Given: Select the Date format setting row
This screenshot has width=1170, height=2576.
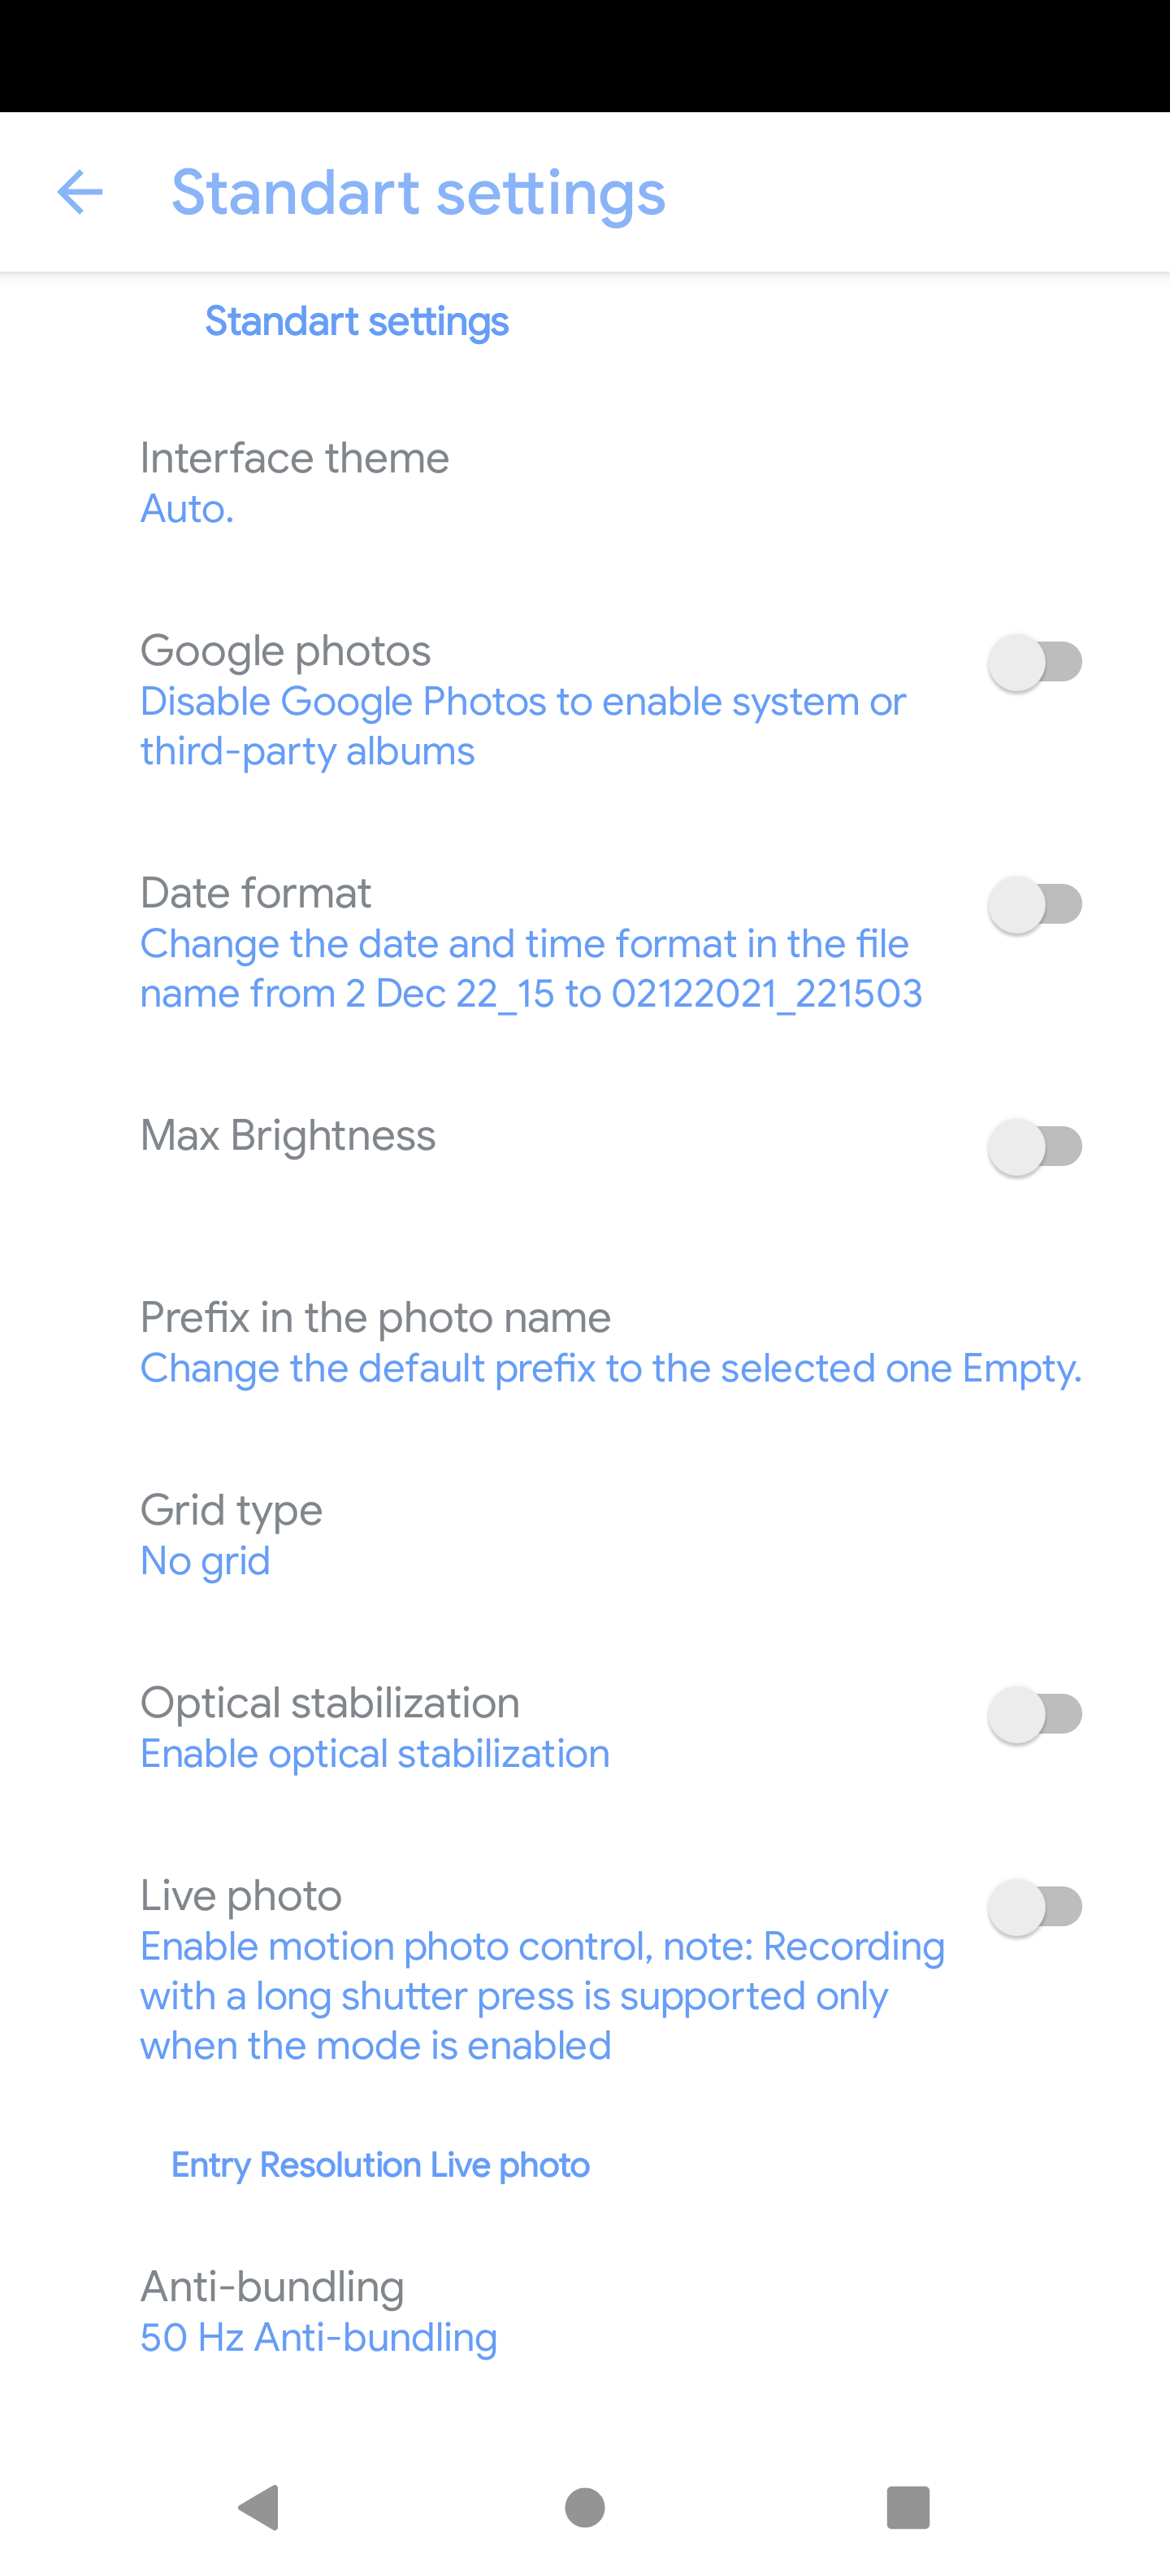Looking at the screenshot, I should [x=584, y=943].
